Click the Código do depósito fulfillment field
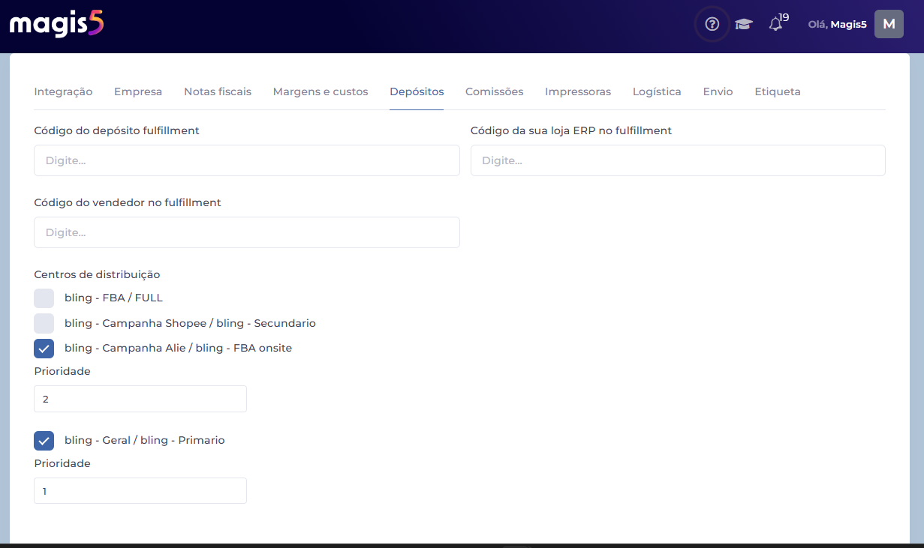The width and height of the screenshot is (924, 548). [246, 160]
